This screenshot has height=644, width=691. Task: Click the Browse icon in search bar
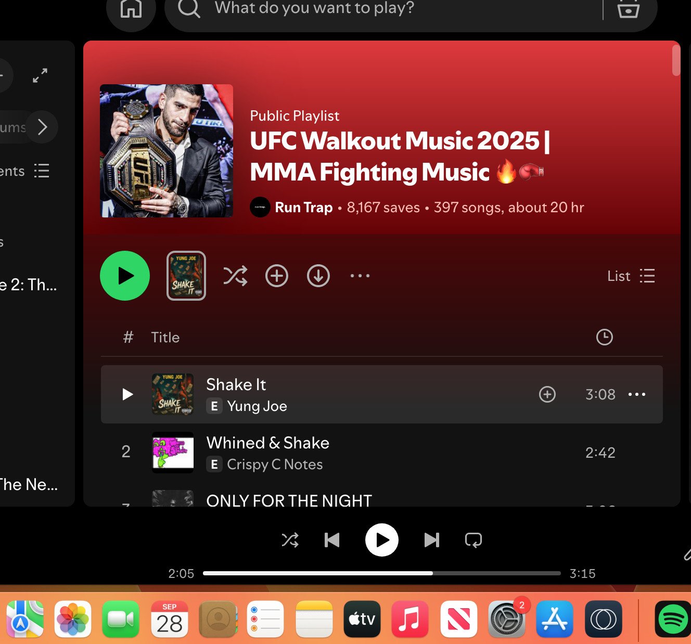coord(628,9)
